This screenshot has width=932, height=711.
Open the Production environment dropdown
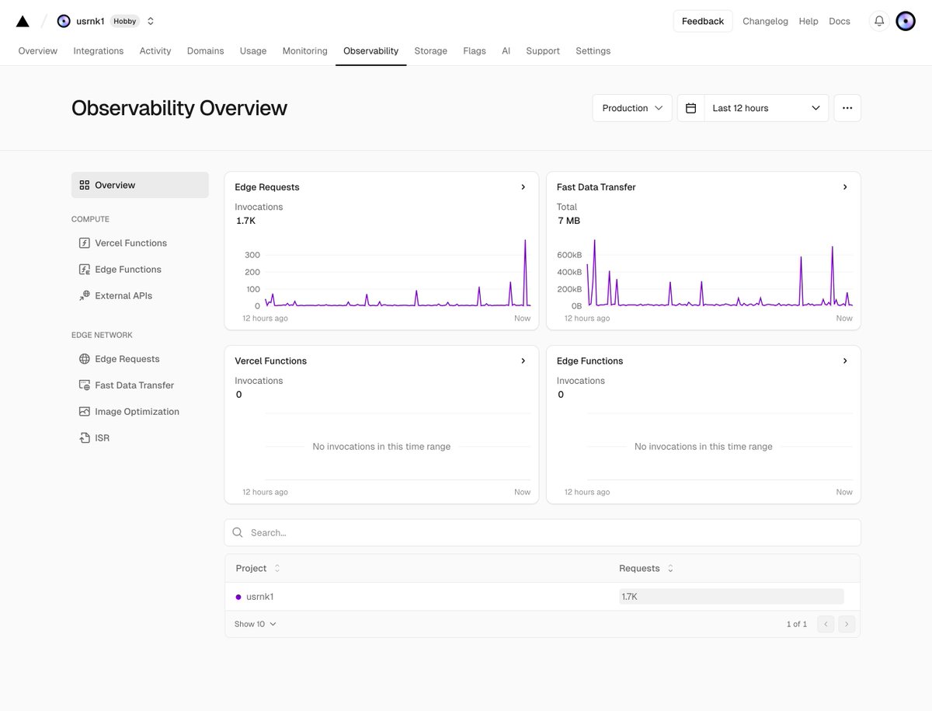[632, 108]
